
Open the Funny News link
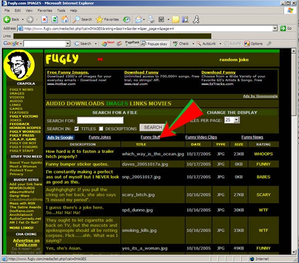click(252, 137)
